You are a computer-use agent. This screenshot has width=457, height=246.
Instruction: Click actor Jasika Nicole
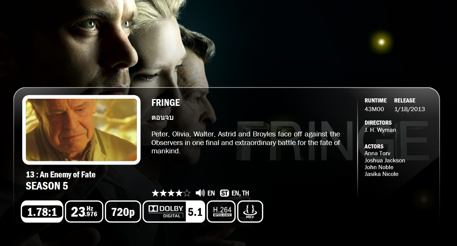[381, 174]
